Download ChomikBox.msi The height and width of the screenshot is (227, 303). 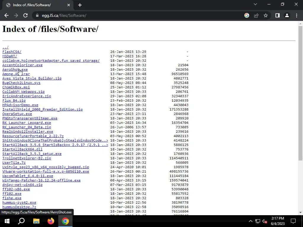16,87
